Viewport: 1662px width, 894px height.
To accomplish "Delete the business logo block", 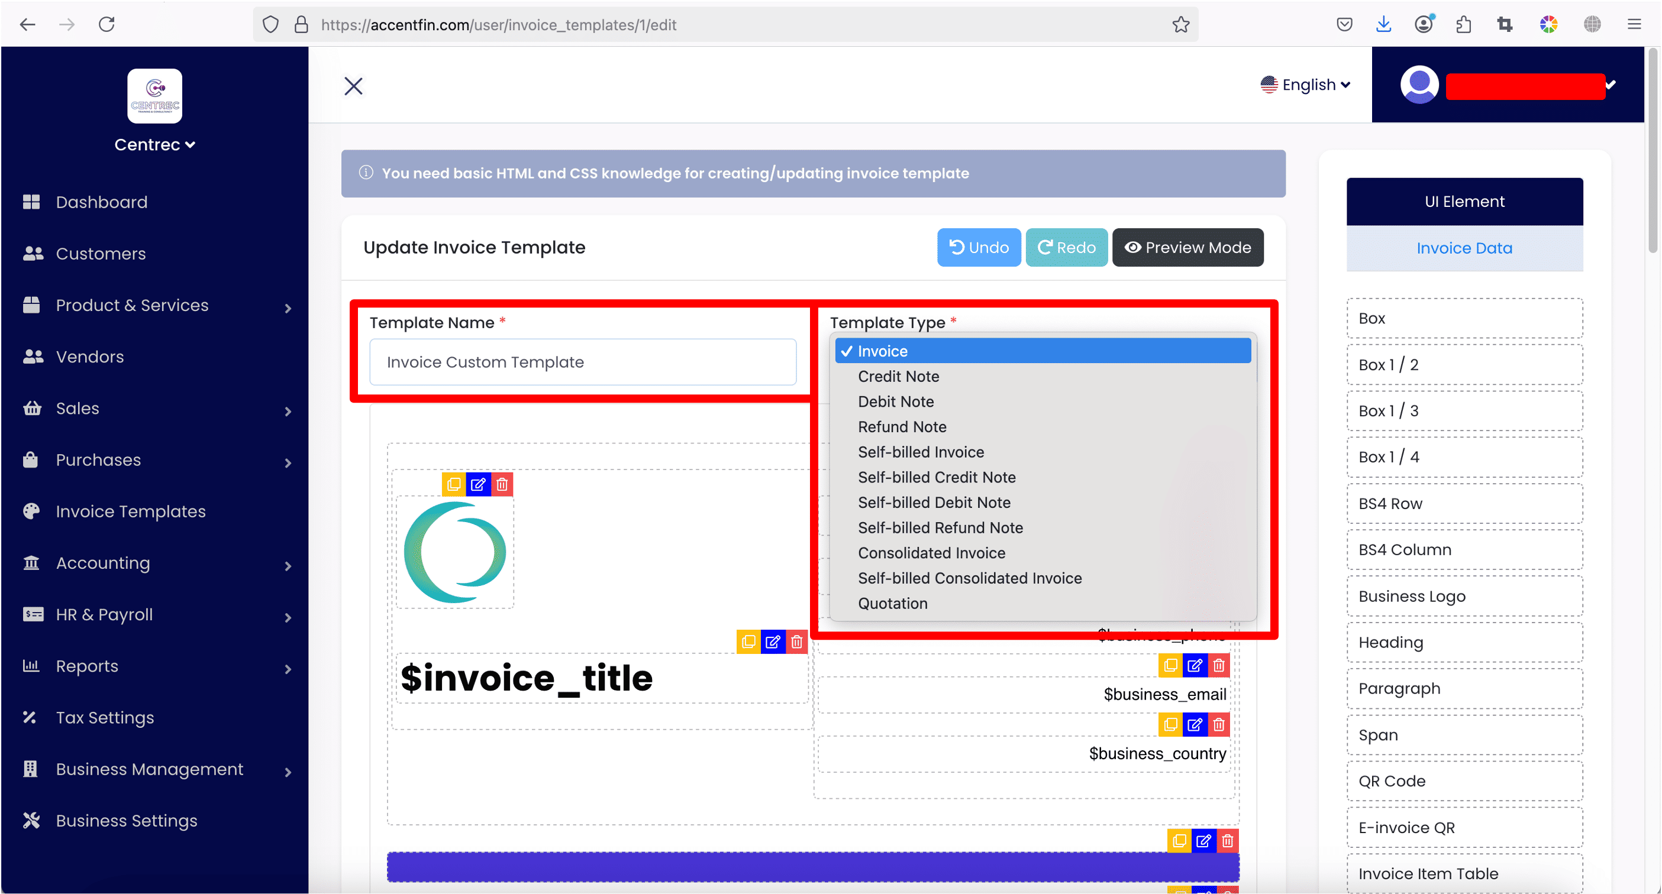I will coord(502,484).
